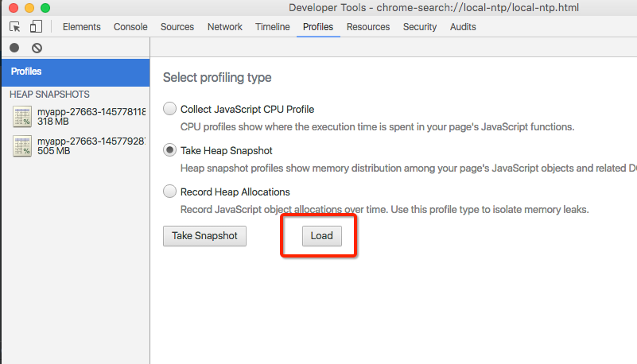This screenshot has width=637, height=364.
Task: Open the Elements tab
Action: coord(81,27)
